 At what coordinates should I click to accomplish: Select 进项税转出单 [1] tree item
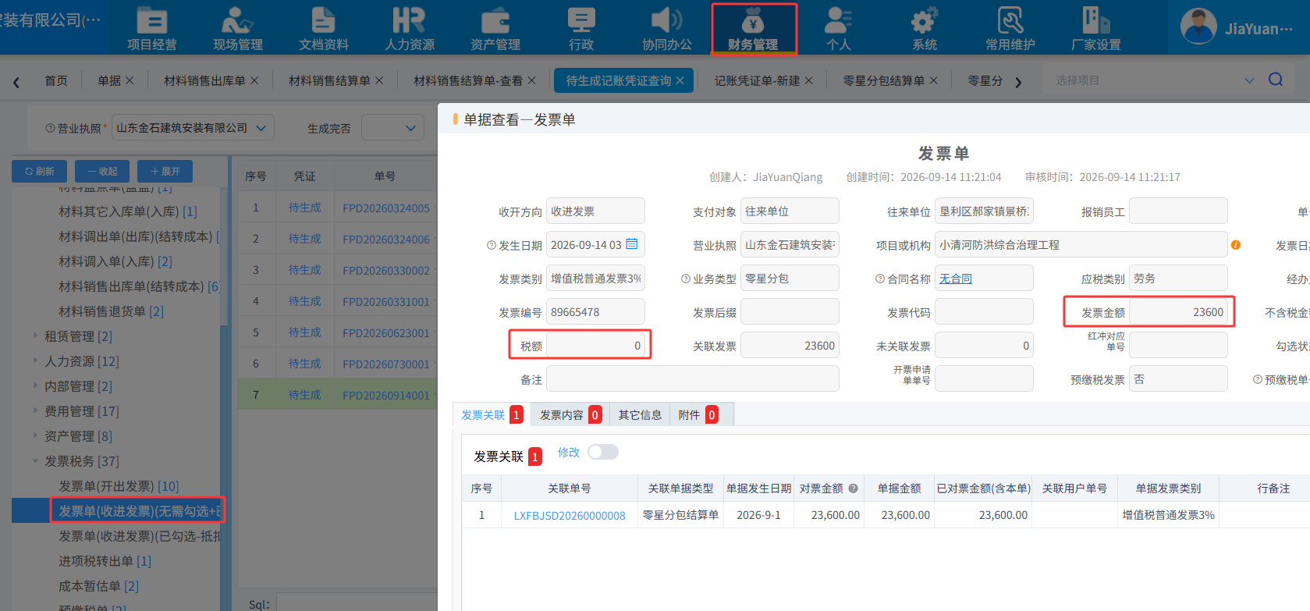pos(105,561)
